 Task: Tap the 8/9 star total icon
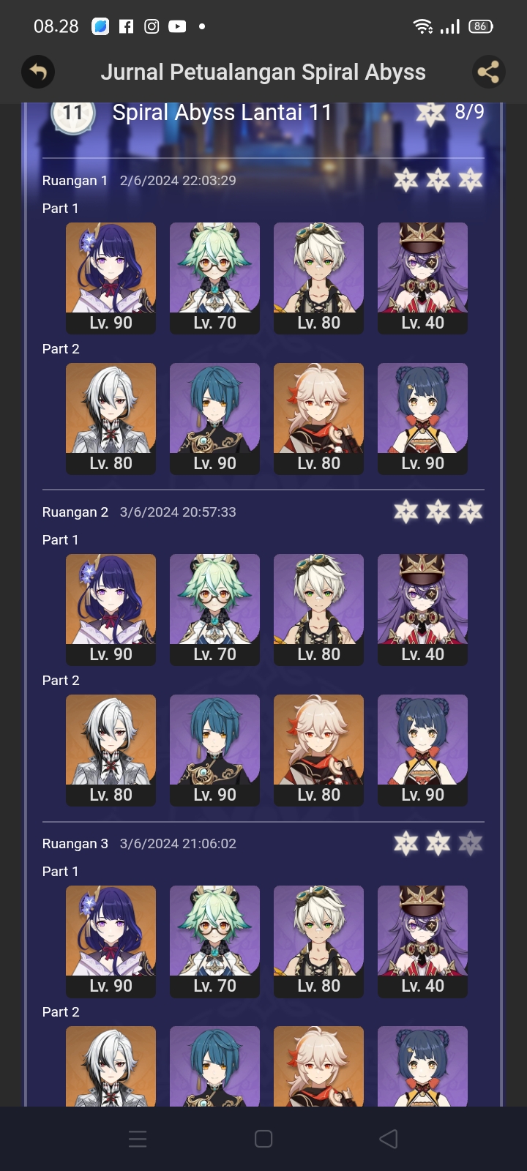coord(430,113)
